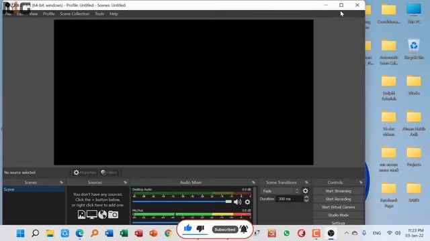Pop out the Sources dock
The image size is (430, 241).
point(126,182)
